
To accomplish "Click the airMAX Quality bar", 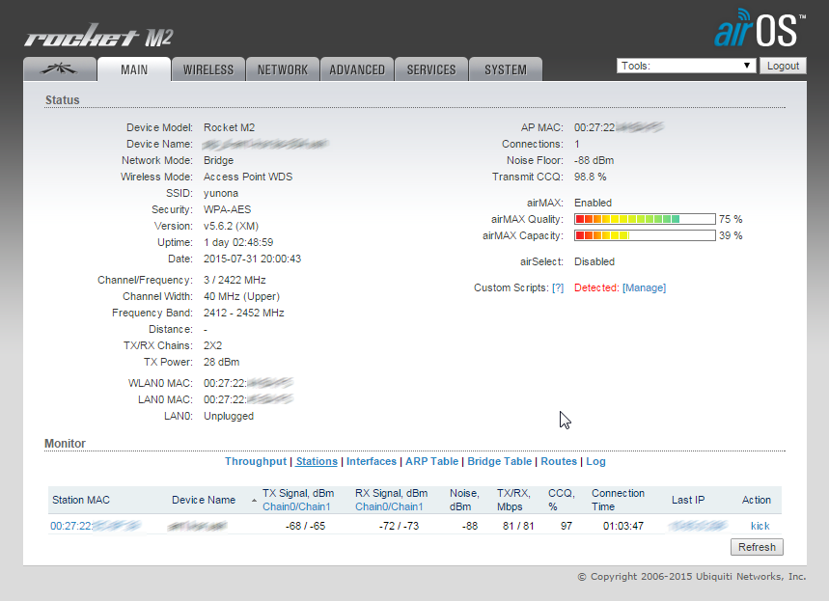I will pos(645,219).
